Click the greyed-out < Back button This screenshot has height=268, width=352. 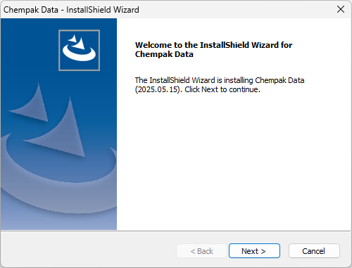(201, 251)
